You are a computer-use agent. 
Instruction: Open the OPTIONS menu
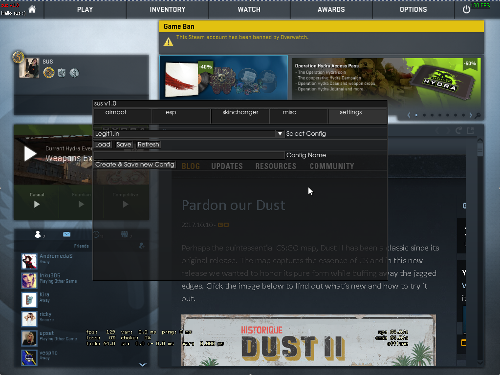click(413, 10)
